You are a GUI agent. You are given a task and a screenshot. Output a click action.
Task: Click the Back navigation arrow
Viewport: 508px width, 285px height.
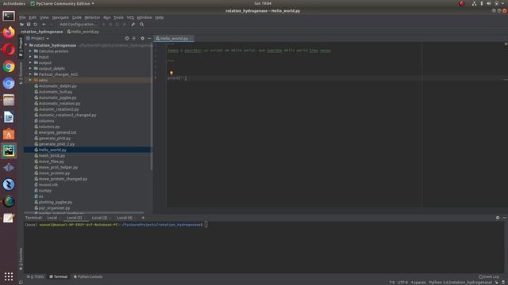[44, 25]
